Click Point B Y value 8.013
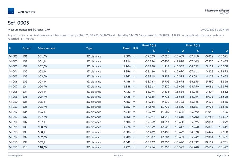The width and height of the screenshot is (237, 167). 210,97
